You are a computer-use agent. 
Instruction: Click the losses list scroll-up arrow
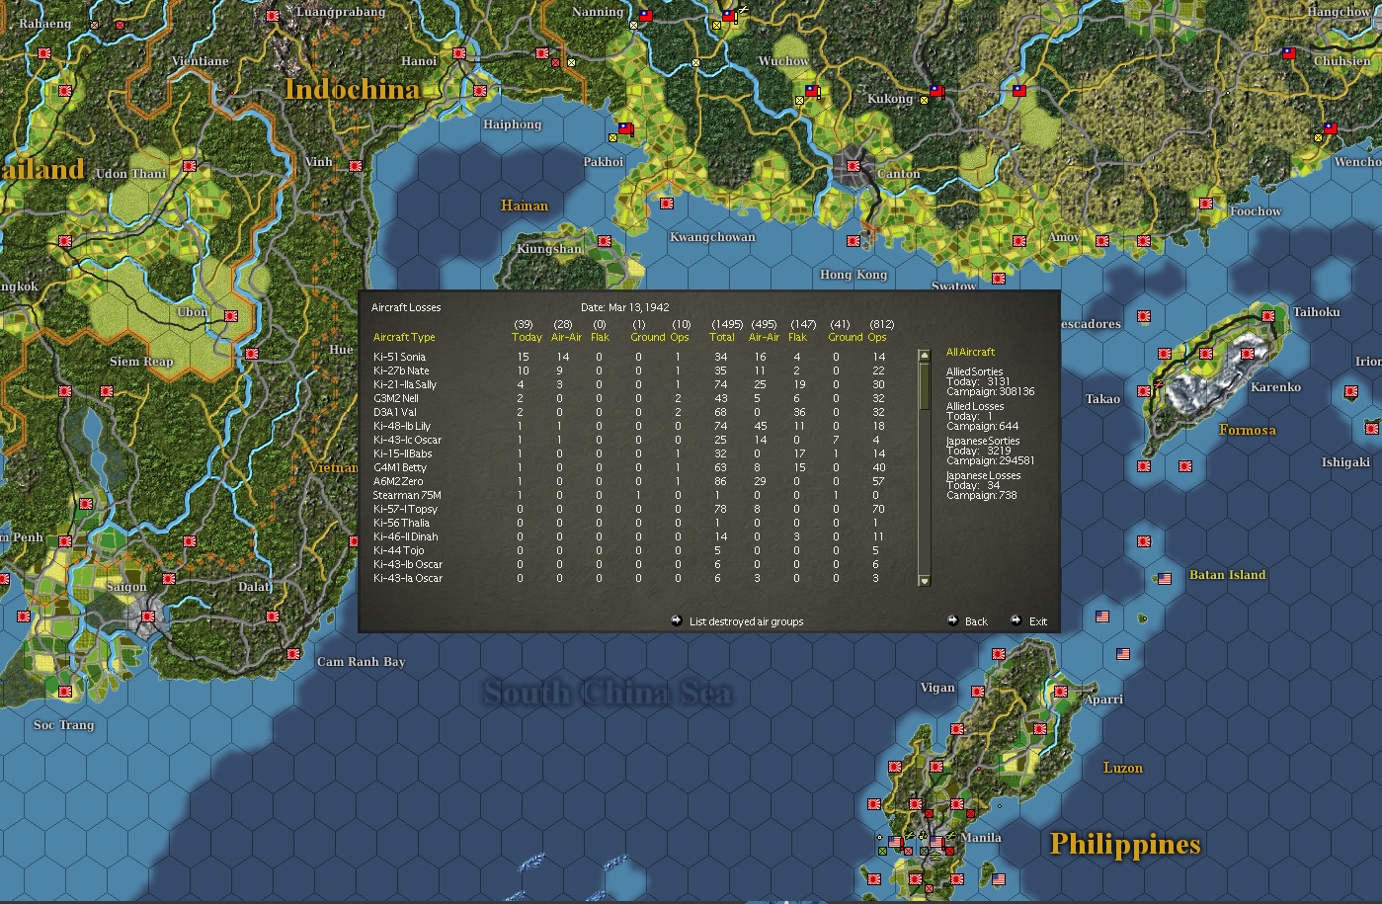click(925, 356)
